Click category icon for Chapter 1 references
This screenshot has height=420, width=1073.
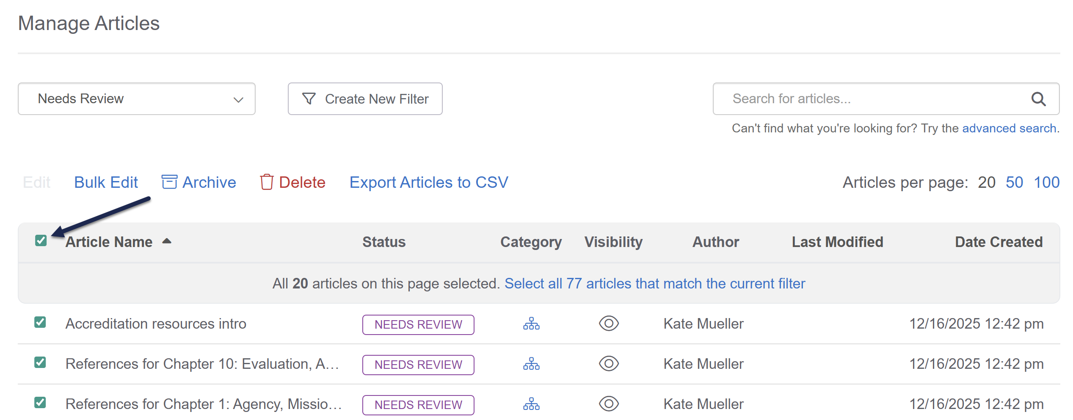pos(531,404)
